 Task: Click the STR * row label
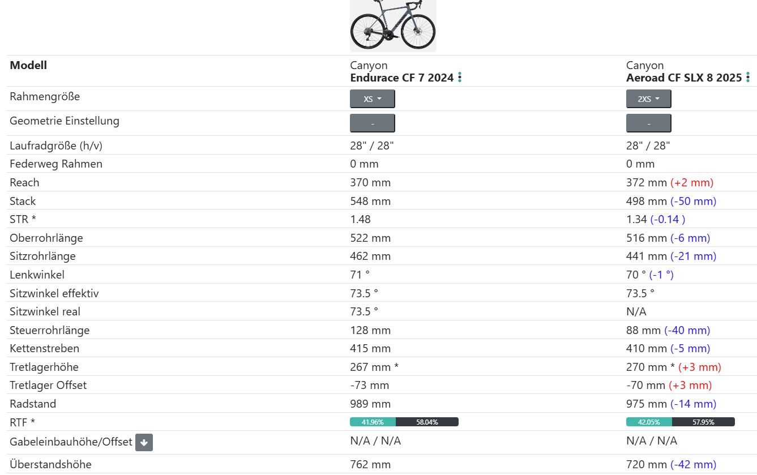[x=23, y=219]
